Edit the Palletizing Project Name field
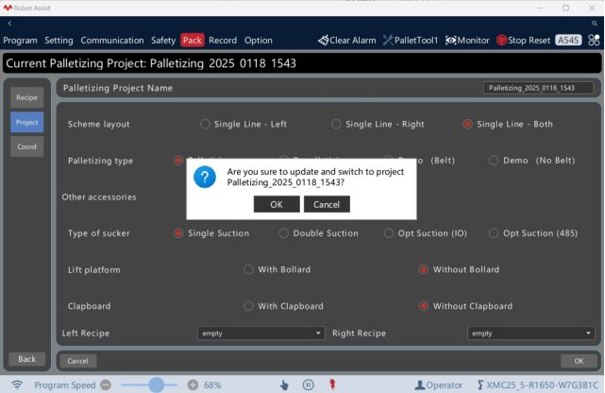 pyautogui.click(x=538, y=88)
